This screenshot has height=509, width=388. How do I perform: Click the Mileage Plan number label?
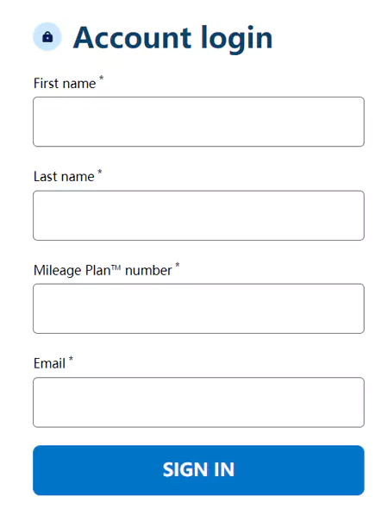coord(103,270)
